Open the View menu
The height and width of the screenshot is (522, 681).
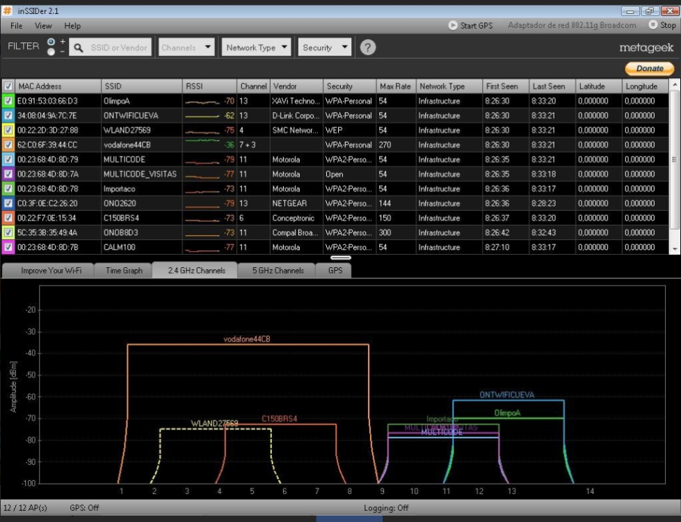pos(43,26)
